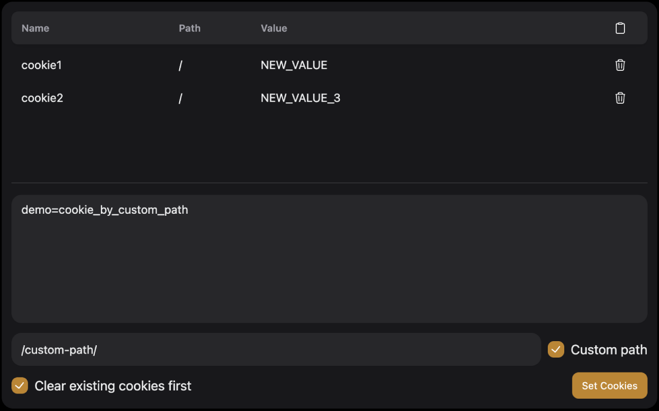The image size is (659, 411).
Task: Remove the NEW_VALUE cookie via trash icon
Action: click(620, 65)
